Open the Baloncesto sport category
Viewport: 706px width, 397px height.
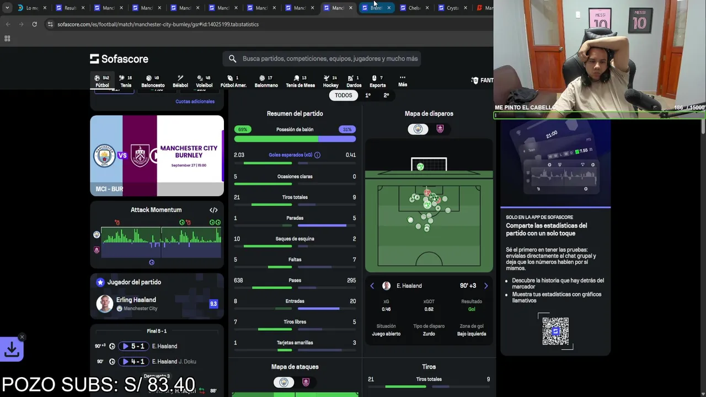coord(153,81)
